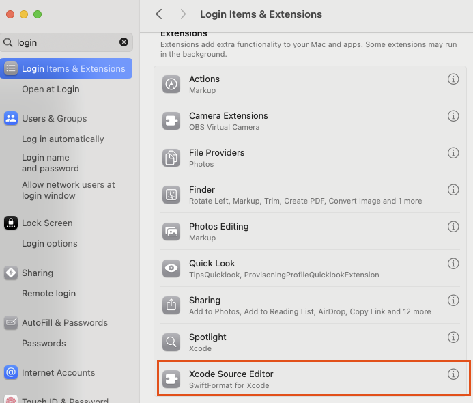Click the Lock Screen padlock icon

pyautogui.click(x=11, y=223)
